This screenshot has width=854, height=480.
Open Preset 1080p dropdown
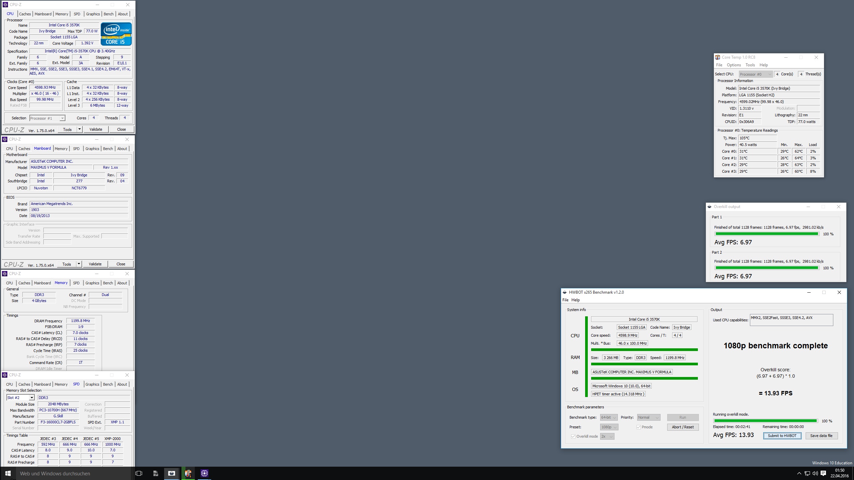tap(609, 427)
